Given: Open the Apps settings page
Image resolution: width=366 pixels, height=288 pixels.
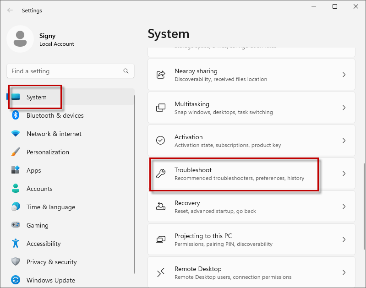Looking at the screenshot, I should [x=70, y=170].
